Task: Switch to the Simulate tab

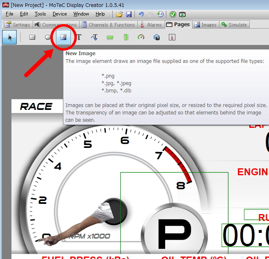Action: [234, 25]
